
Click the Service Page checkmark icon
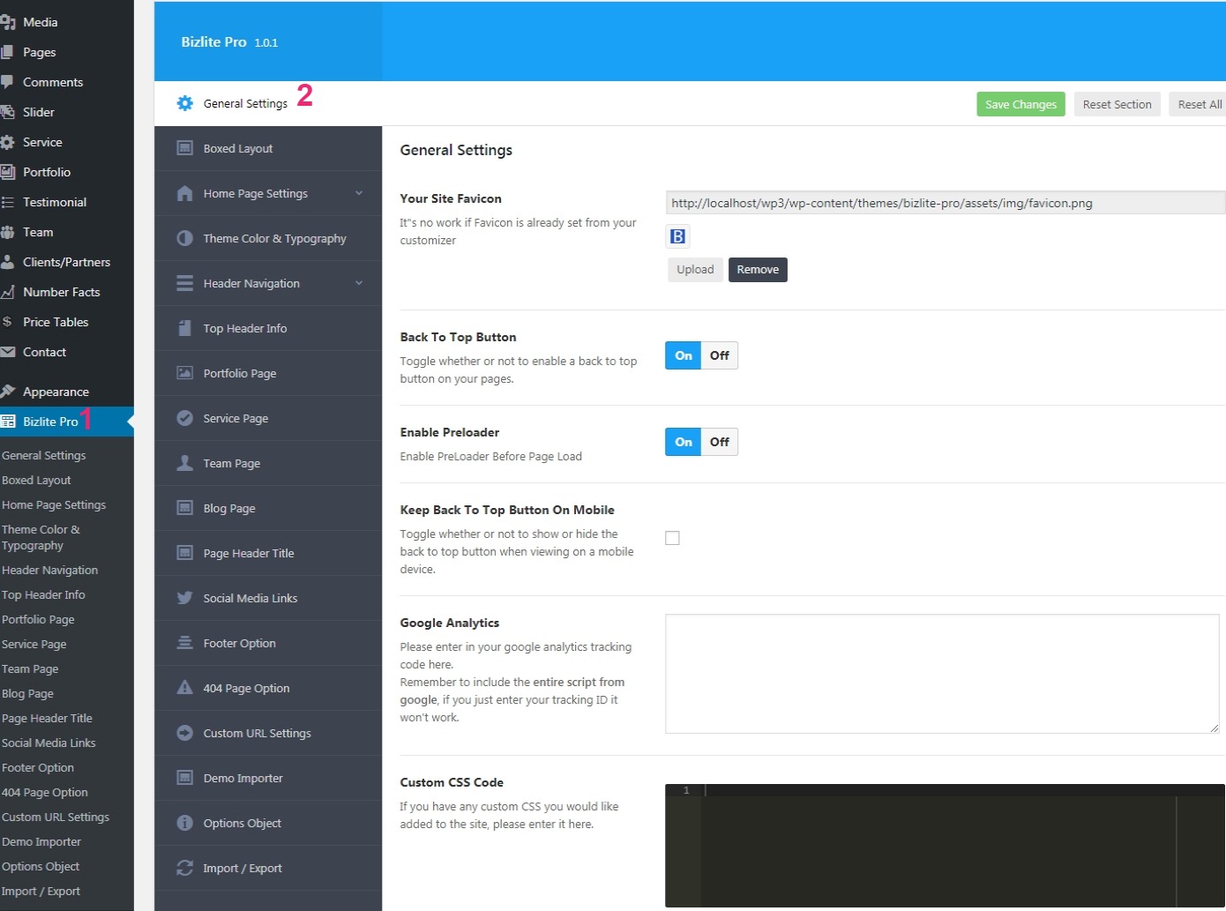[185, 418]
